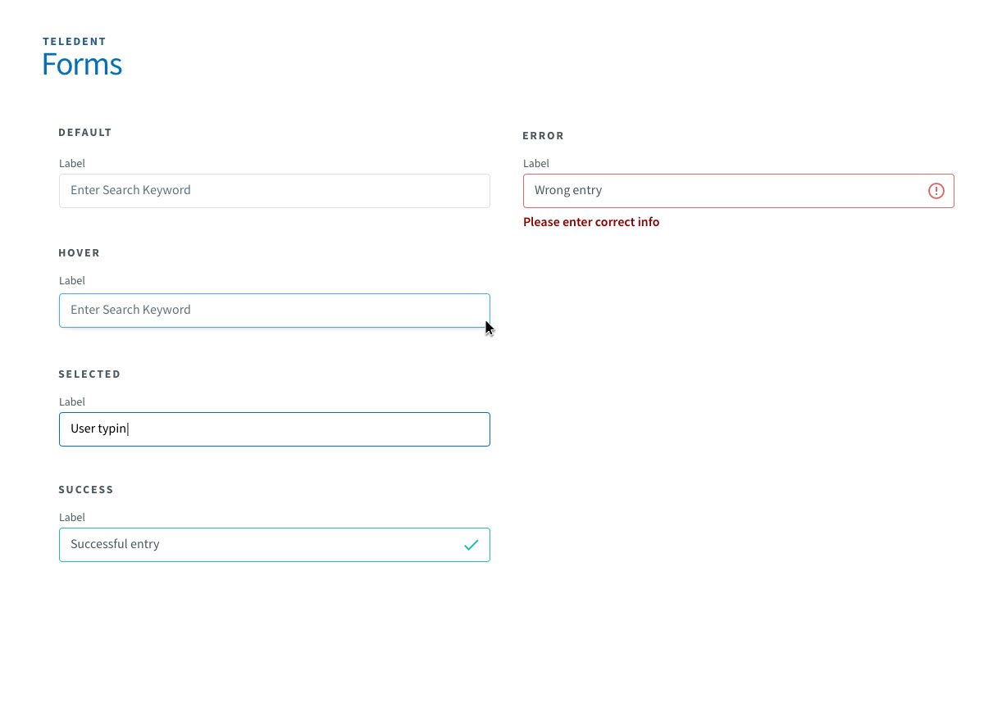
Task: Click the Label under the DEFAULT heading
Action: [72, 164]
